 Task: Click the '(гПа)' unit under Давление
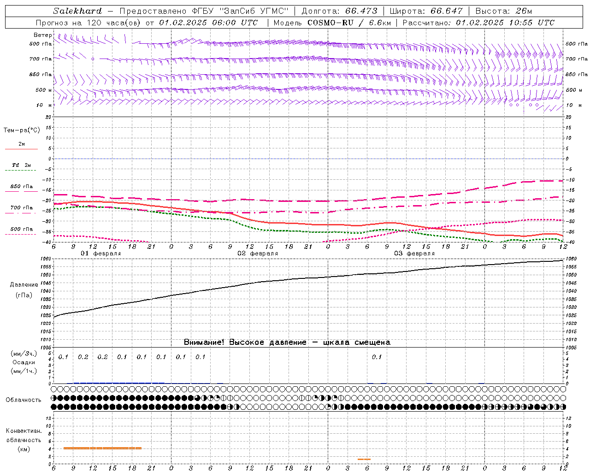click(x=24, y=295)
